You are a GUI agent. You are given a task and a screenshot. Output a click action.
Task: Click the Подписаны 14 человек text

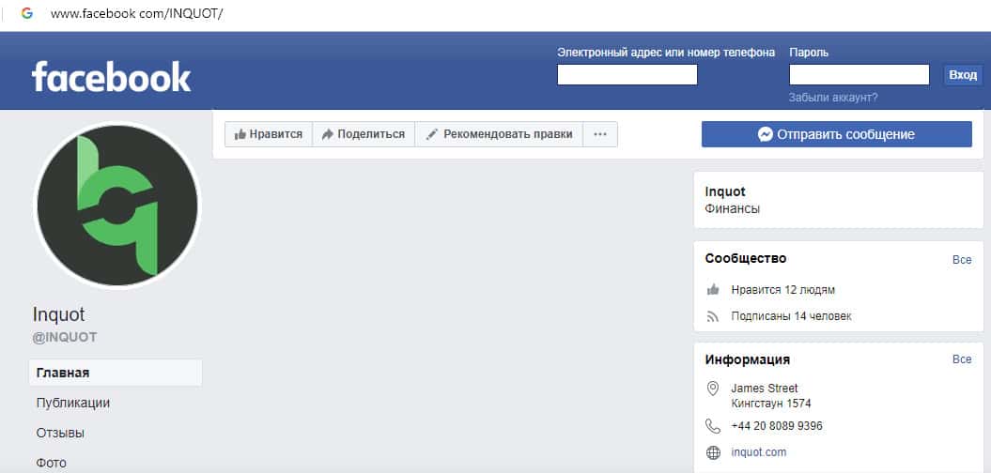tap(791, 315)
